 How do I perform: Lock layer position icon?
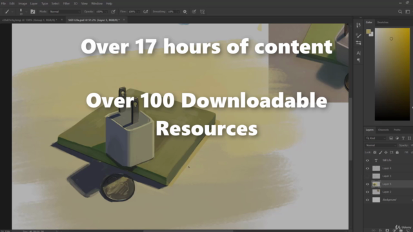point(386,152)
